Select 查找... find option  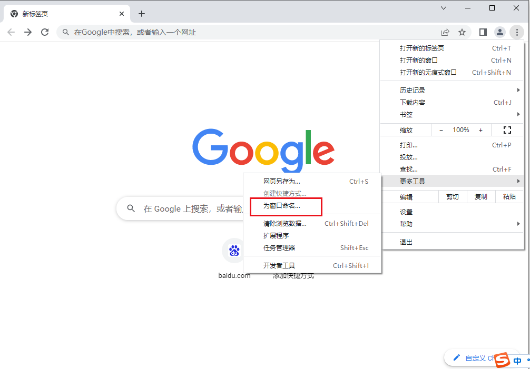(452, 169)
